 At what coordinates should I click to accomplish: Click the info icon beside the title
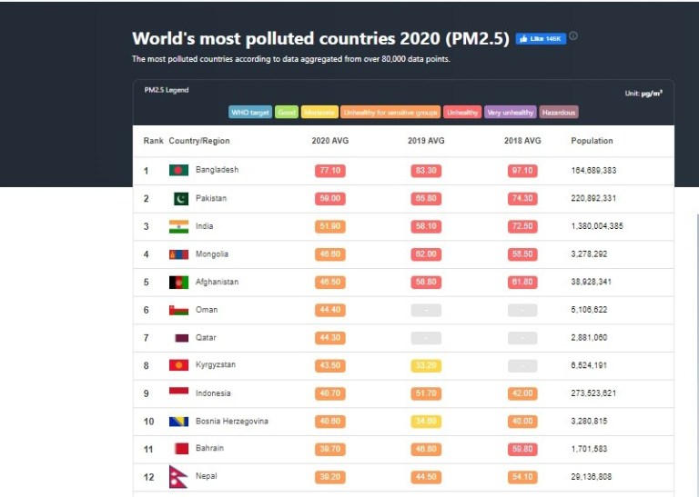(x=573, y=37)
